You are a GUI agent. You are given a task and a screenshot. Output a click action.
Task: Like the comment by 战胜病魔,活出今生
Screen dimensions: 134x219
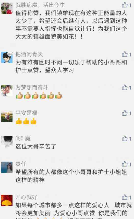click(x=125, y=5)
